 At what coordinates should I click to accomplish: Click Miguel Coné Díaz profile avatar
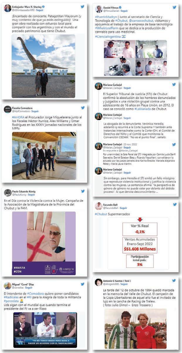click(x=8, y=286)
